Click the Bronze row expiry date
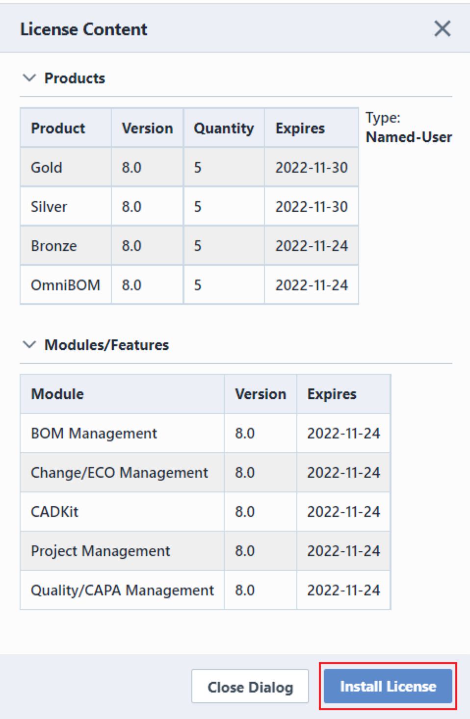470x719 pixels. (312, 246)
